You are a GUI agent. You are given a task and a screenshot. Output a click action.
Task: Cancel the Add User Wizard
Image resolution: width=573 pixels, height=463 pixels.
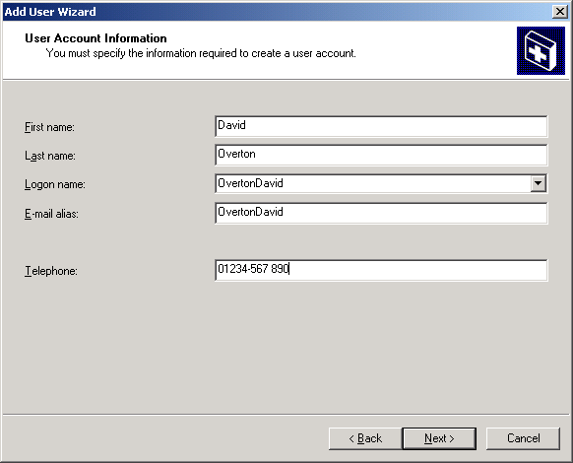point(523,438)
